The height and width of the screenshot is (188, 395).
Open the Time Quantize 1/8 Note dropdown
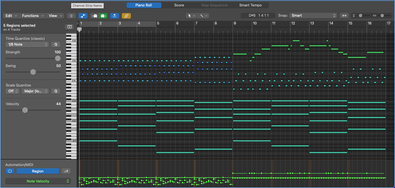coord(27,44)
